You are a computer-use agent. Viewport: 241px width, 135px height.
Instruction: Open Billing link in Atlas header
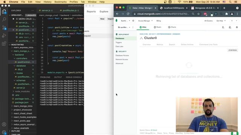click(159, 21)
